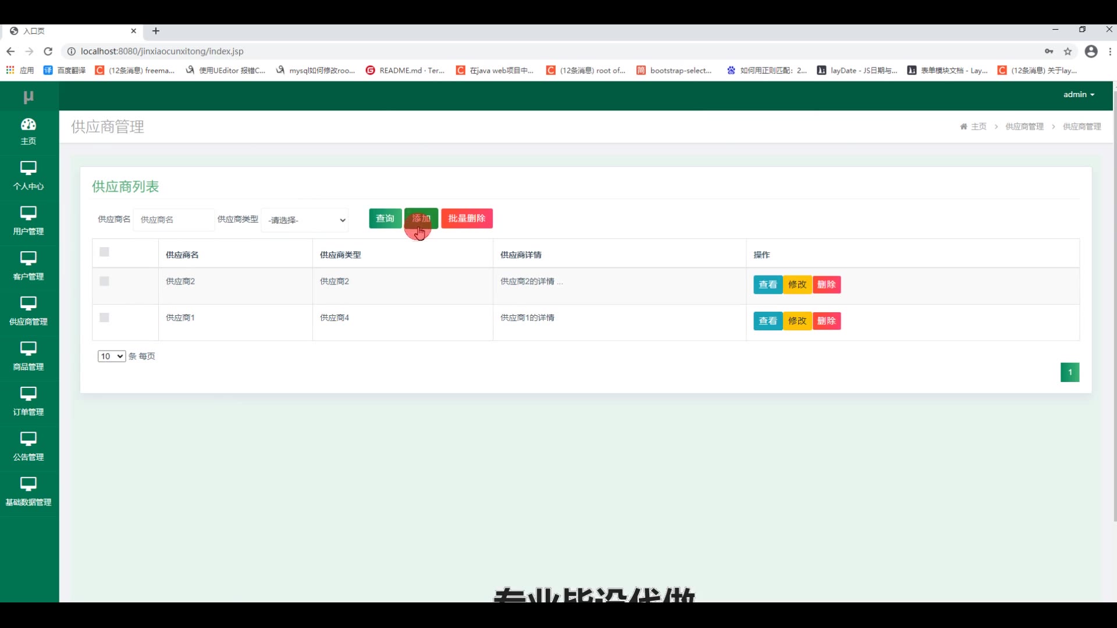This screenshot has height=628, width=1117.
Task: Click 修改 for 供应商2 row
Action: (x=797, y=284)
